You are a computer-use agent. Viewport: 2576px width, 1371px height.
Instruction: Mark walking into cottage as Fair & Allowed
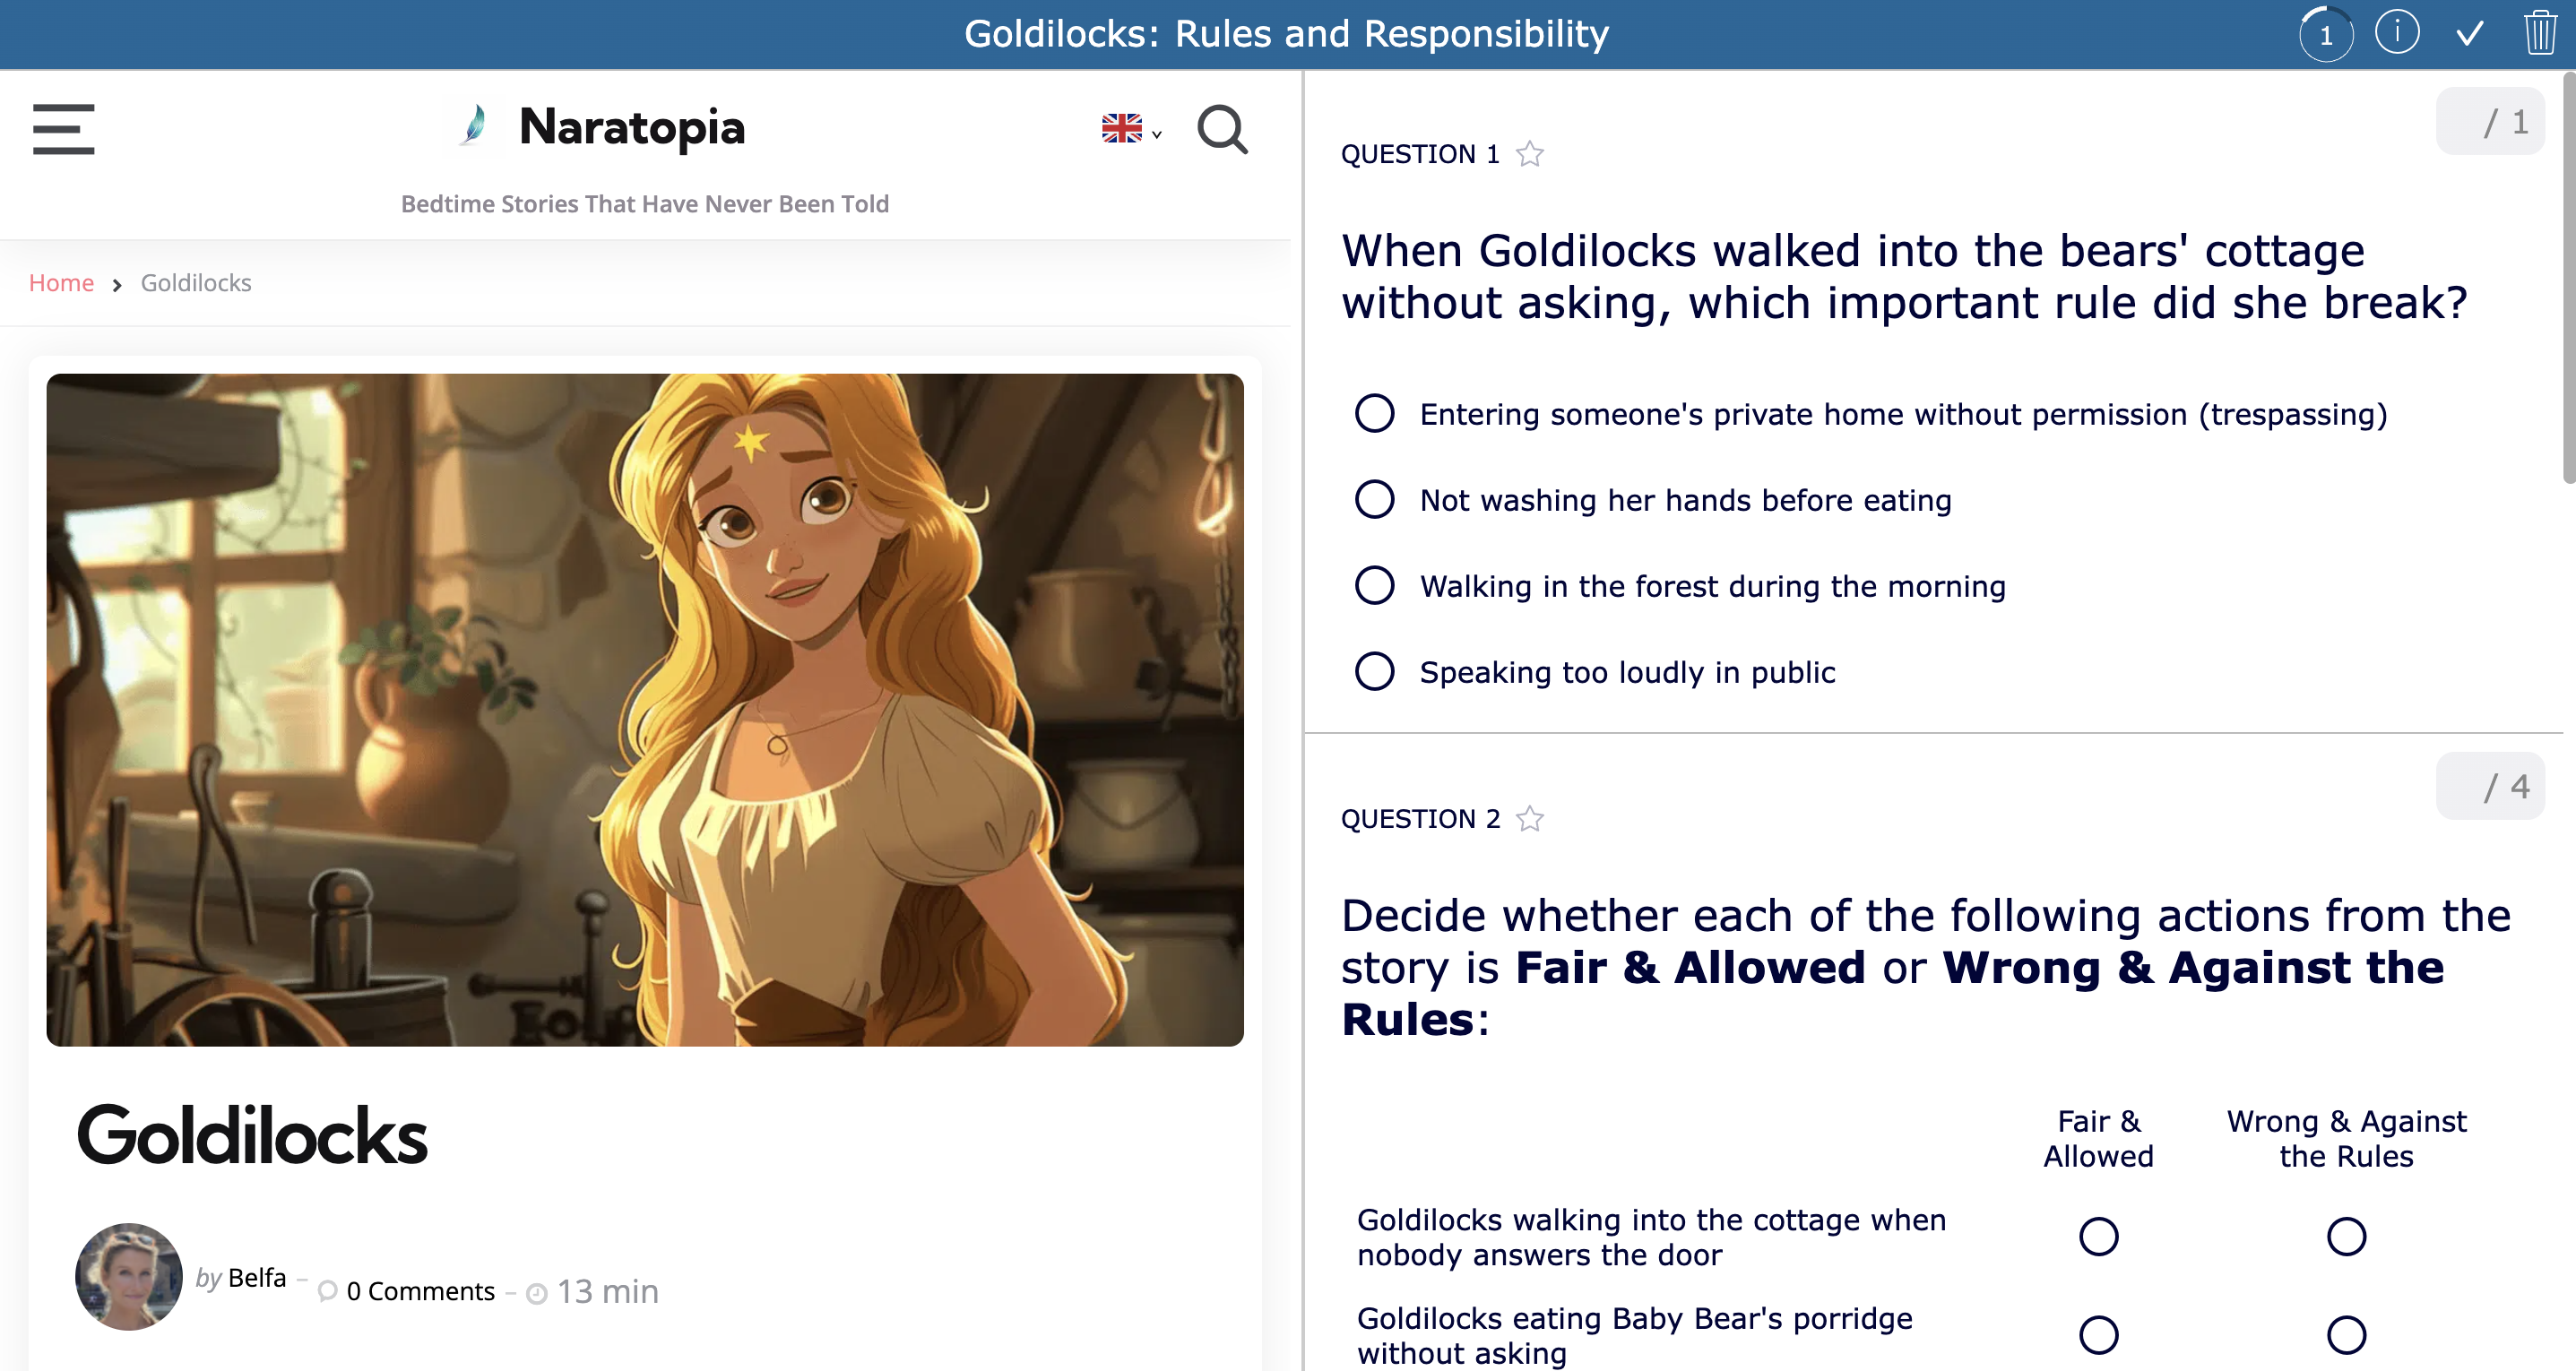click(x=2098, y=1237)
